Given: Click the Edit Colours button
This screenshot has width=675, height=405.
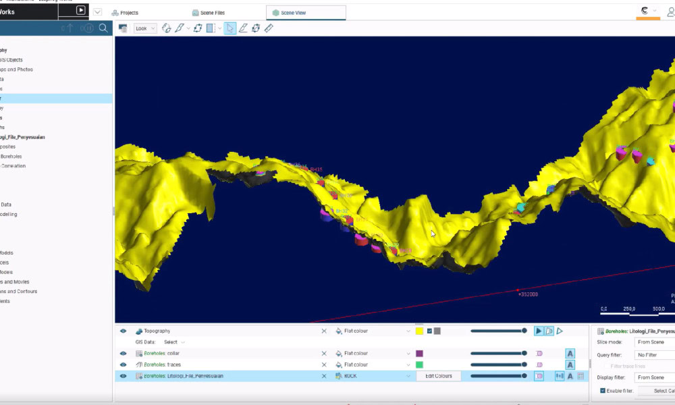Looking at the screenshot, I should (438, 376).
